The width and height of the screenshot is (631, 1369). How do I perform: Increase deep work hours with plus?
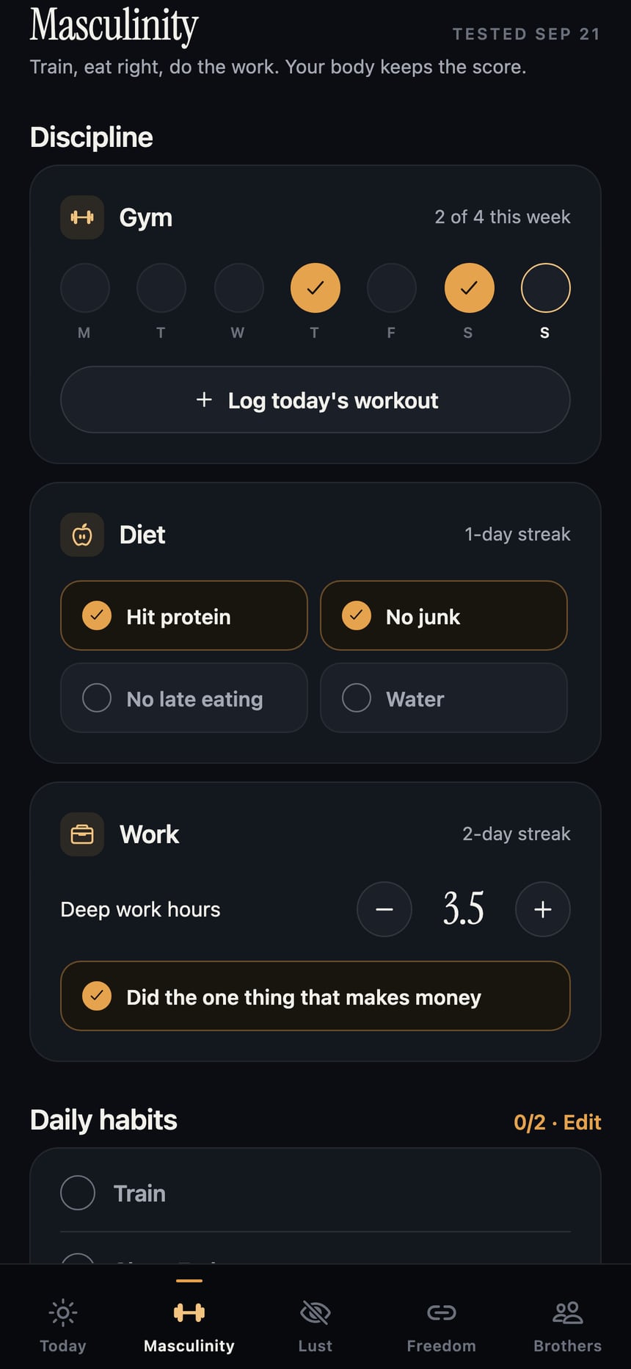coord(543,909)
